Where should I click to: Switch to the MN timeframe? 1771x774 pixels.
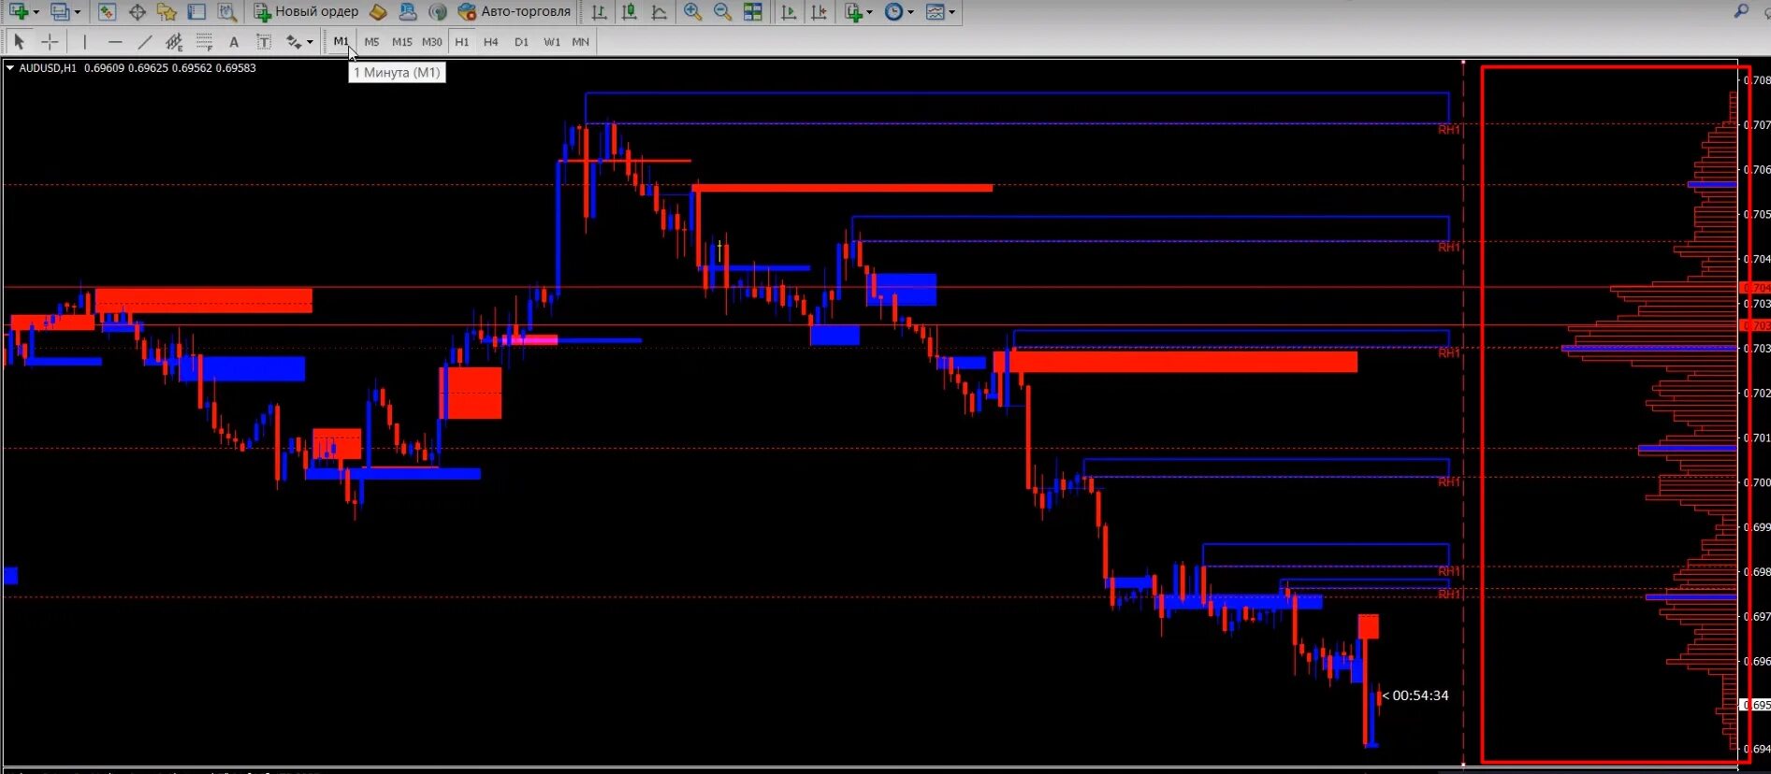(x=580, y=42)
